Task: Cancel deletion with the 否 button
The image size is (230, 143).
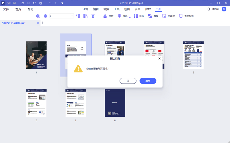Action: tap(128, 81)
